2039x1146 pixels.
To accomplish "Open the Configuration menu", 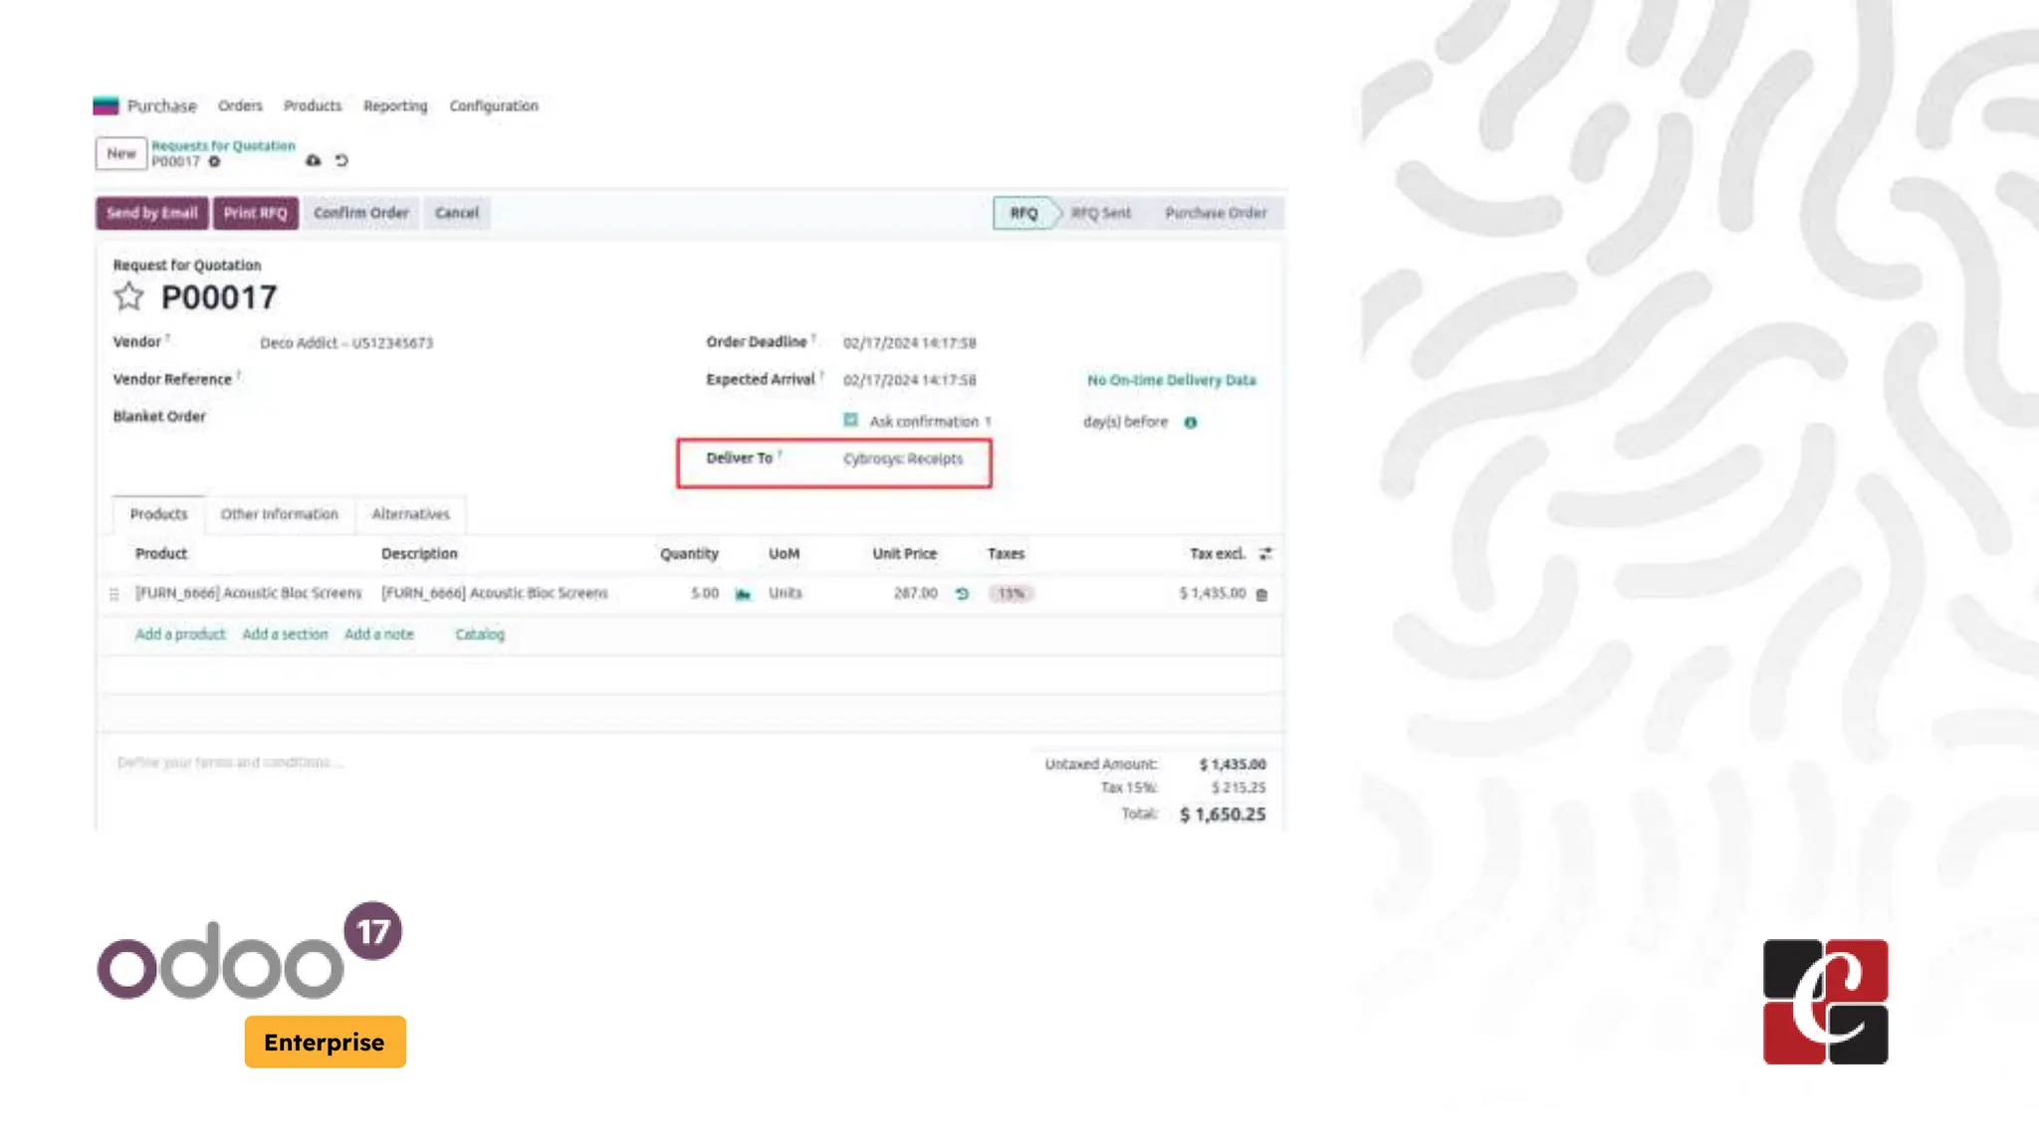I will tap(493, 105).
